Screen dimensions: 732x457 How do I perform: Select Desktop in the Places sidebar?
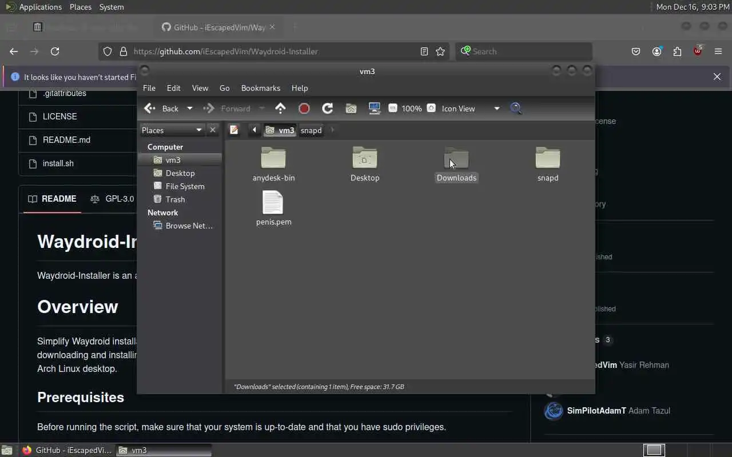[180, 173]
